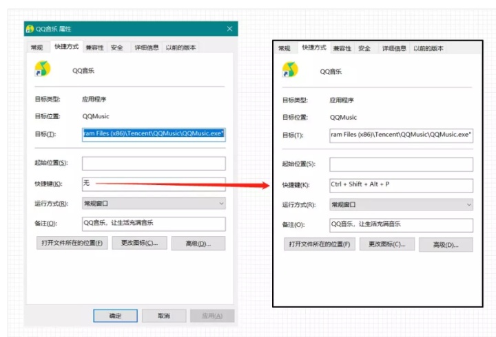Click the 应用 button
The width and height of the screenshot is (496, 337).
tap(212, 316)
